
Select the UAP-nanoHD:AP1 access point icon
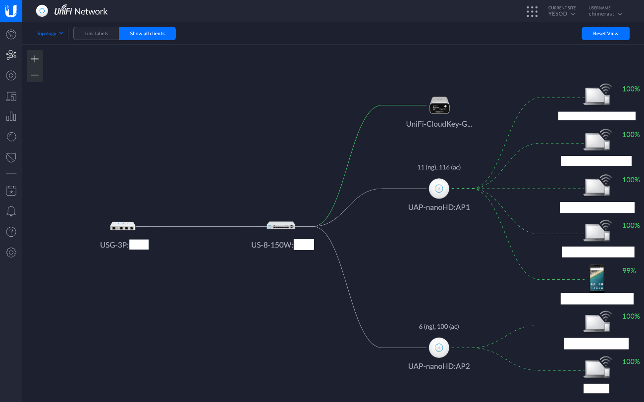439,188
